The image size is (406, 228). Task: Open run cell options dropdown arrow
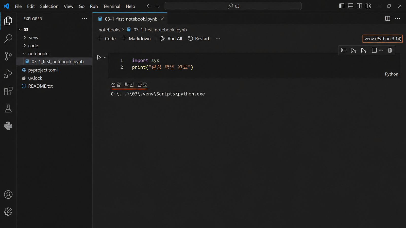[x=105, y=58]
